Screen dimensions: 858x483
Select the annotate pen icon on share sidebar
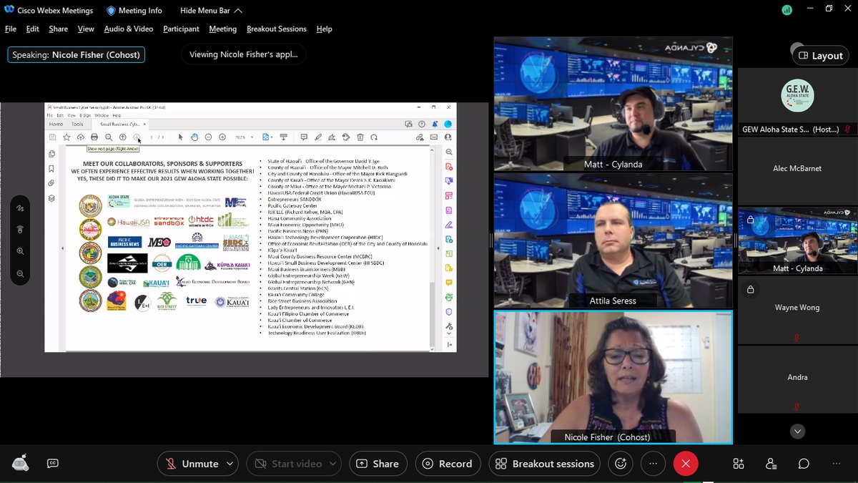pyautogui.click(x=21, y=208)
